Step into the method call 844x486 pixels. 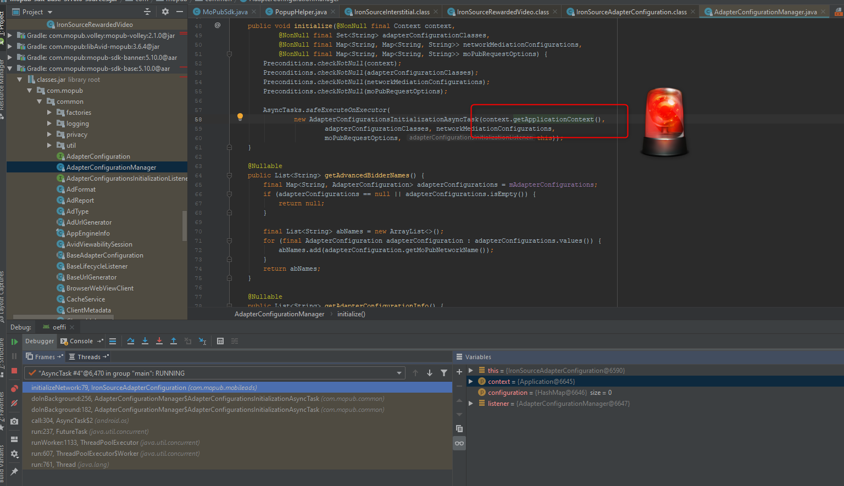tap(145, 341)
